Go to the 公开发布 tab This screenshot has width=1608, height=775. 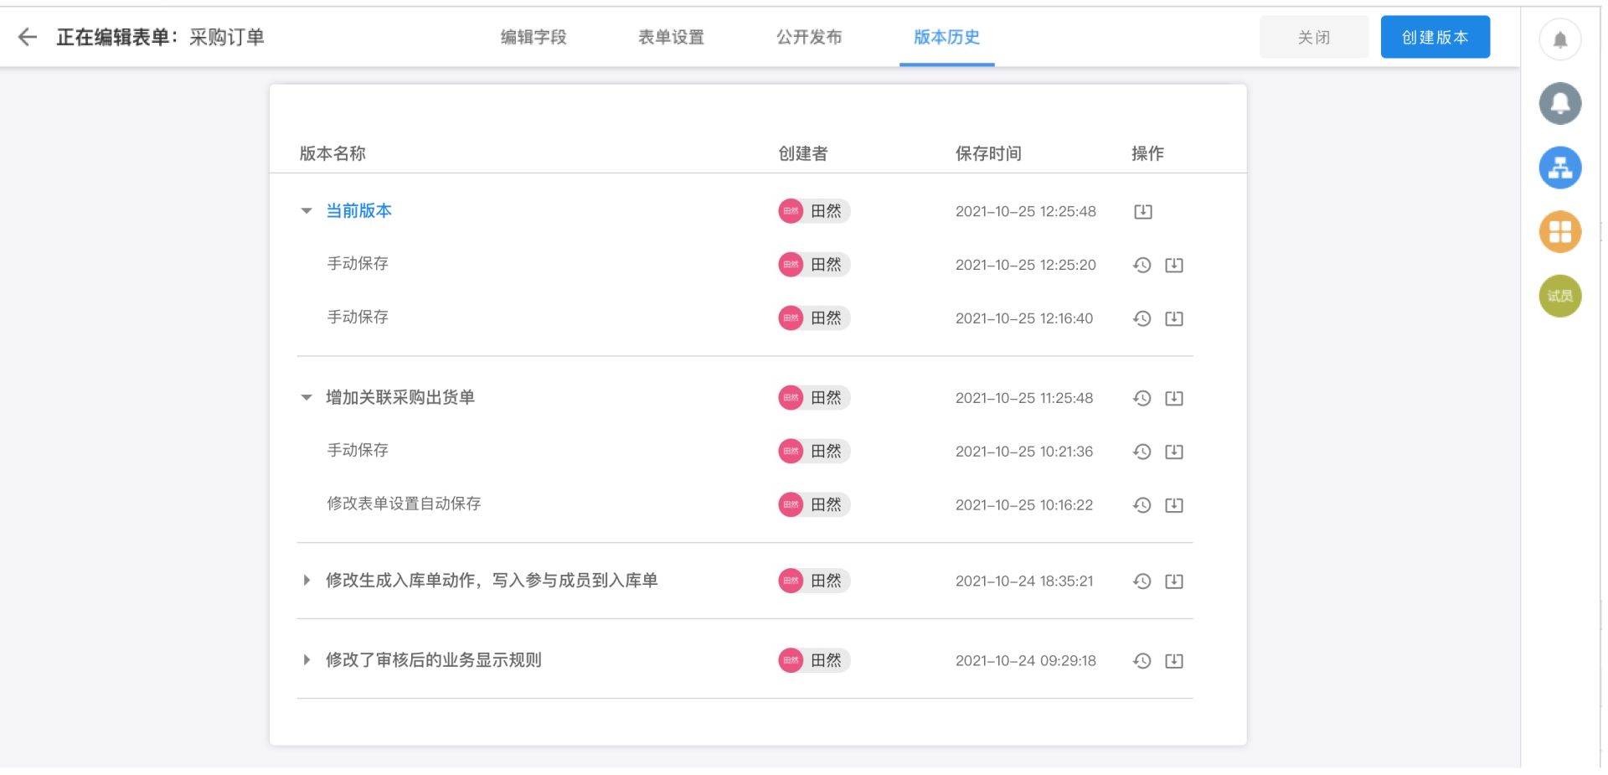(809, 38)
